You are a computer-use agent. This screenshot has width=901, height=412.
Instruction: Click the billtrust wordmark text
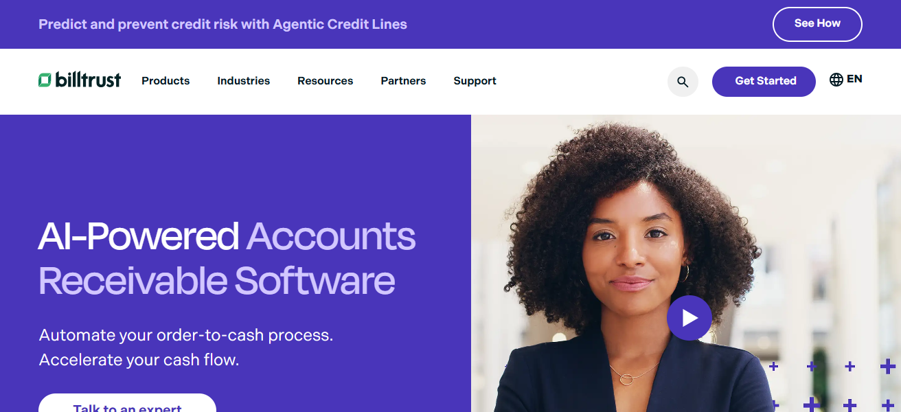[x=88, y=80]
